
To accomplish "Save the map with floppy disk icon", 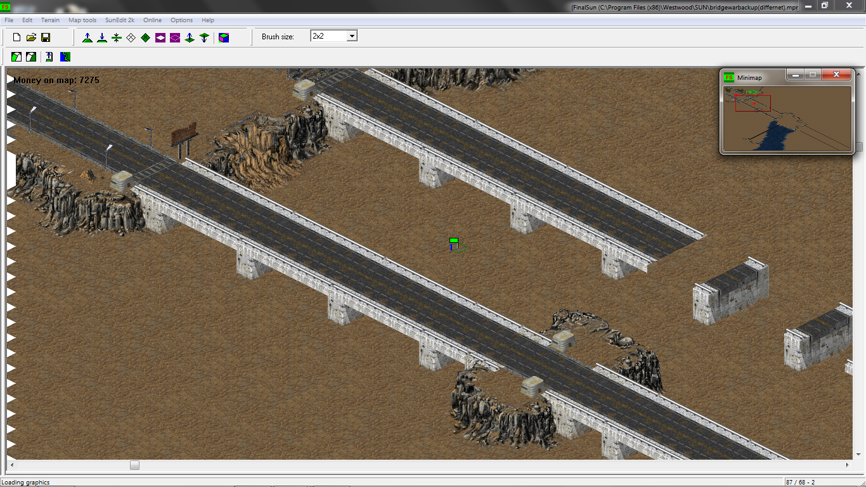I will coord(46,37).
